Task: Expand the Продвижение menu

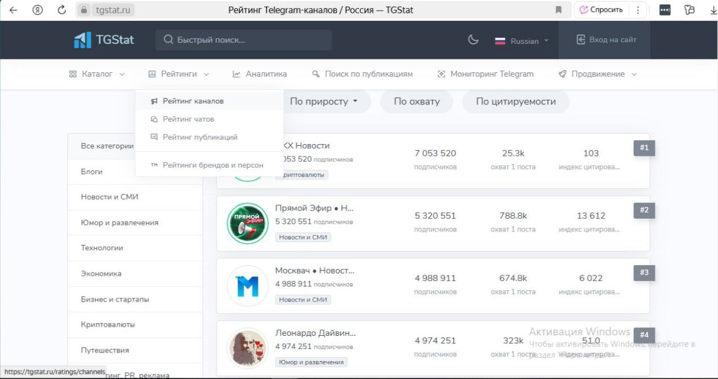Action: (x=598, y=74)
